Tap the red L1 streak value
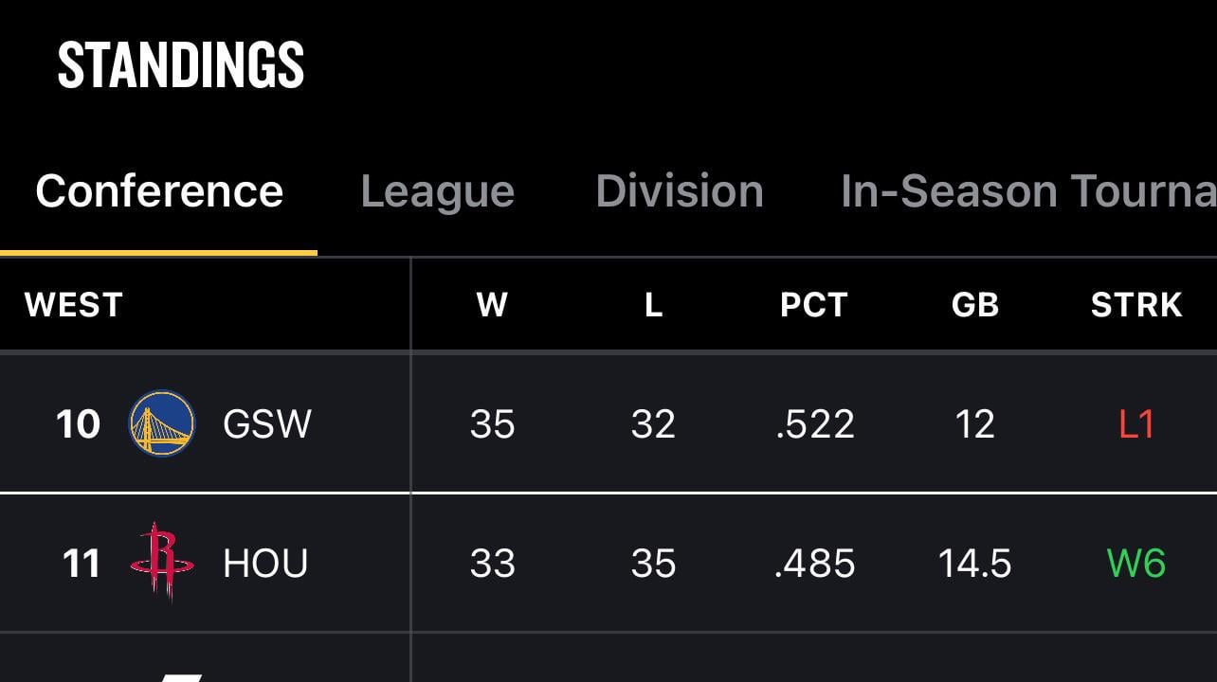 click(1135, 423)
